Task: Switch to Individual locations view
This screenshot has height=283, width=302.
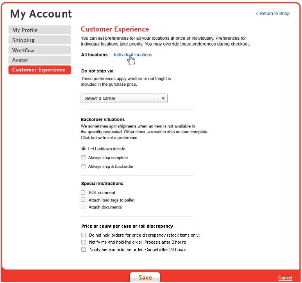Action: point(133,55)
